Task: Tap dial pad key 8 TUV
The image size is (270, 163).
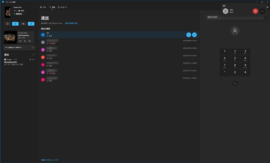Action: [235, 66]
